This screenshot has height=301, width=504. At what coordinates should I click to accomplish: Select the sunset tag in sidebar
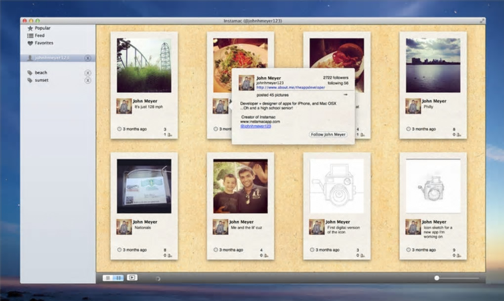pos(42,80)
